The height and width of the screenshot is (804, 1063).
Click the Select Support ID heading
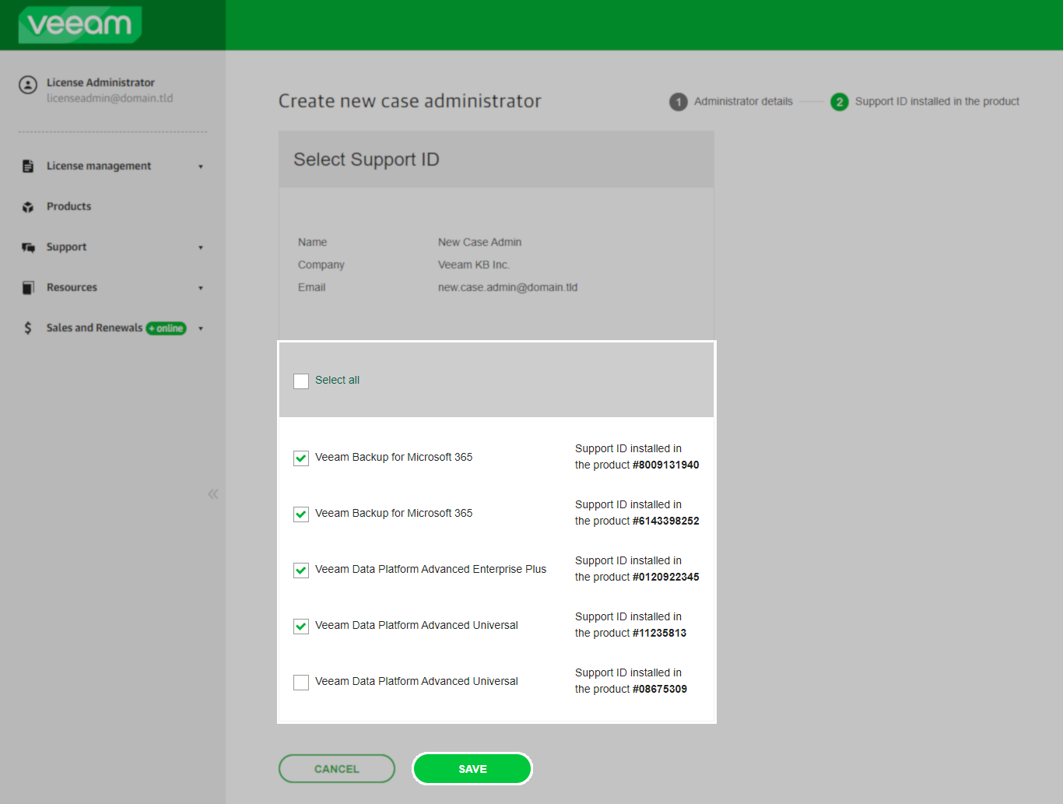(x=367, y=160)
